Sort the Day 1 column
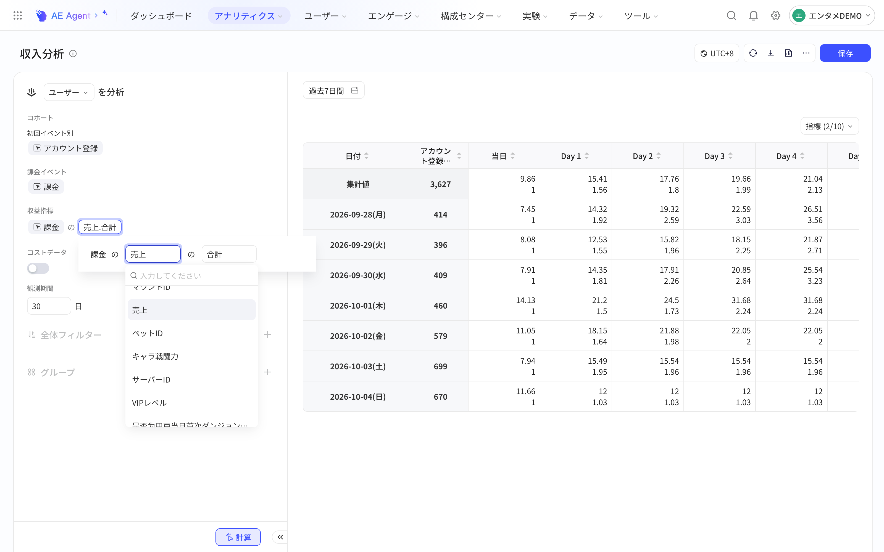Image resolution: width=884 pixels, height=552 pixels. pos(587,156)
